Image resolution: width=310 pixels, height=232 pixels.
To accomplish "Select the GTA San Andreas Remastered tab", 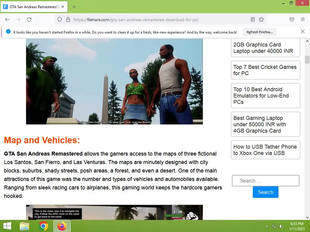I will click(34, 7).
